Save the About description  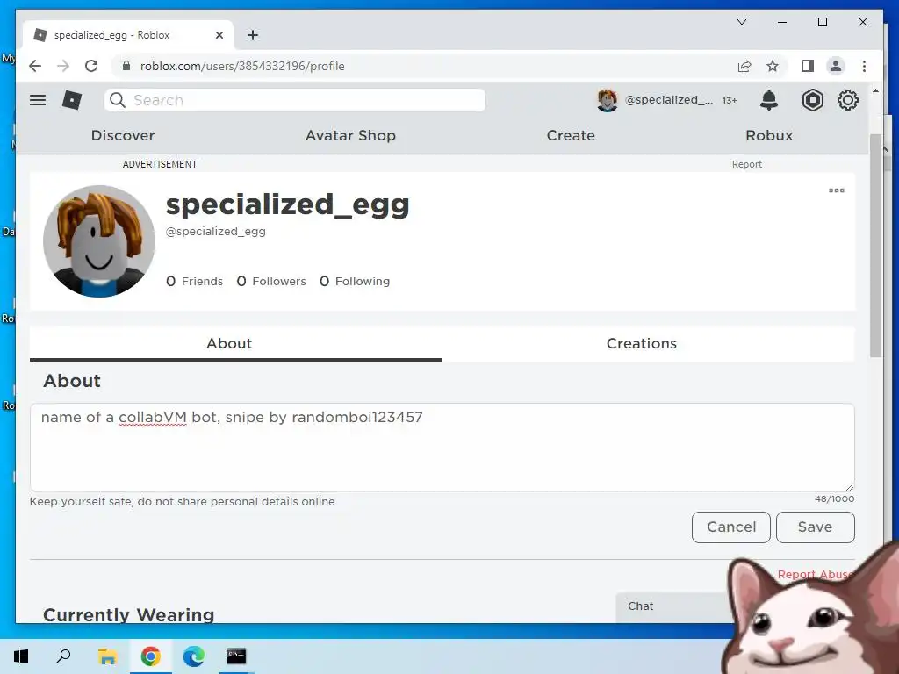click(815, 527)
